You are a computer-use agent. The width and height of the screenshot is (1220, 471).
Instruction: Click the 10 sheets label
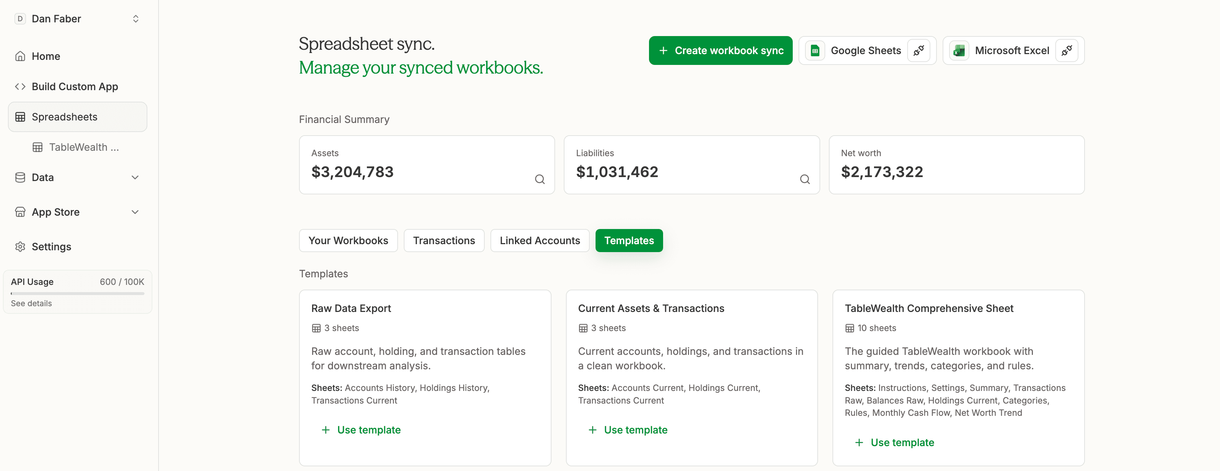click(x=877, y=328)
